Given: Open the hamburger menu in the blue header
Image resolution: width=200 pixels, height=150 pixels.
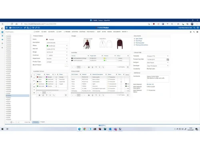Looking at the screenshot, I should 6,28.
